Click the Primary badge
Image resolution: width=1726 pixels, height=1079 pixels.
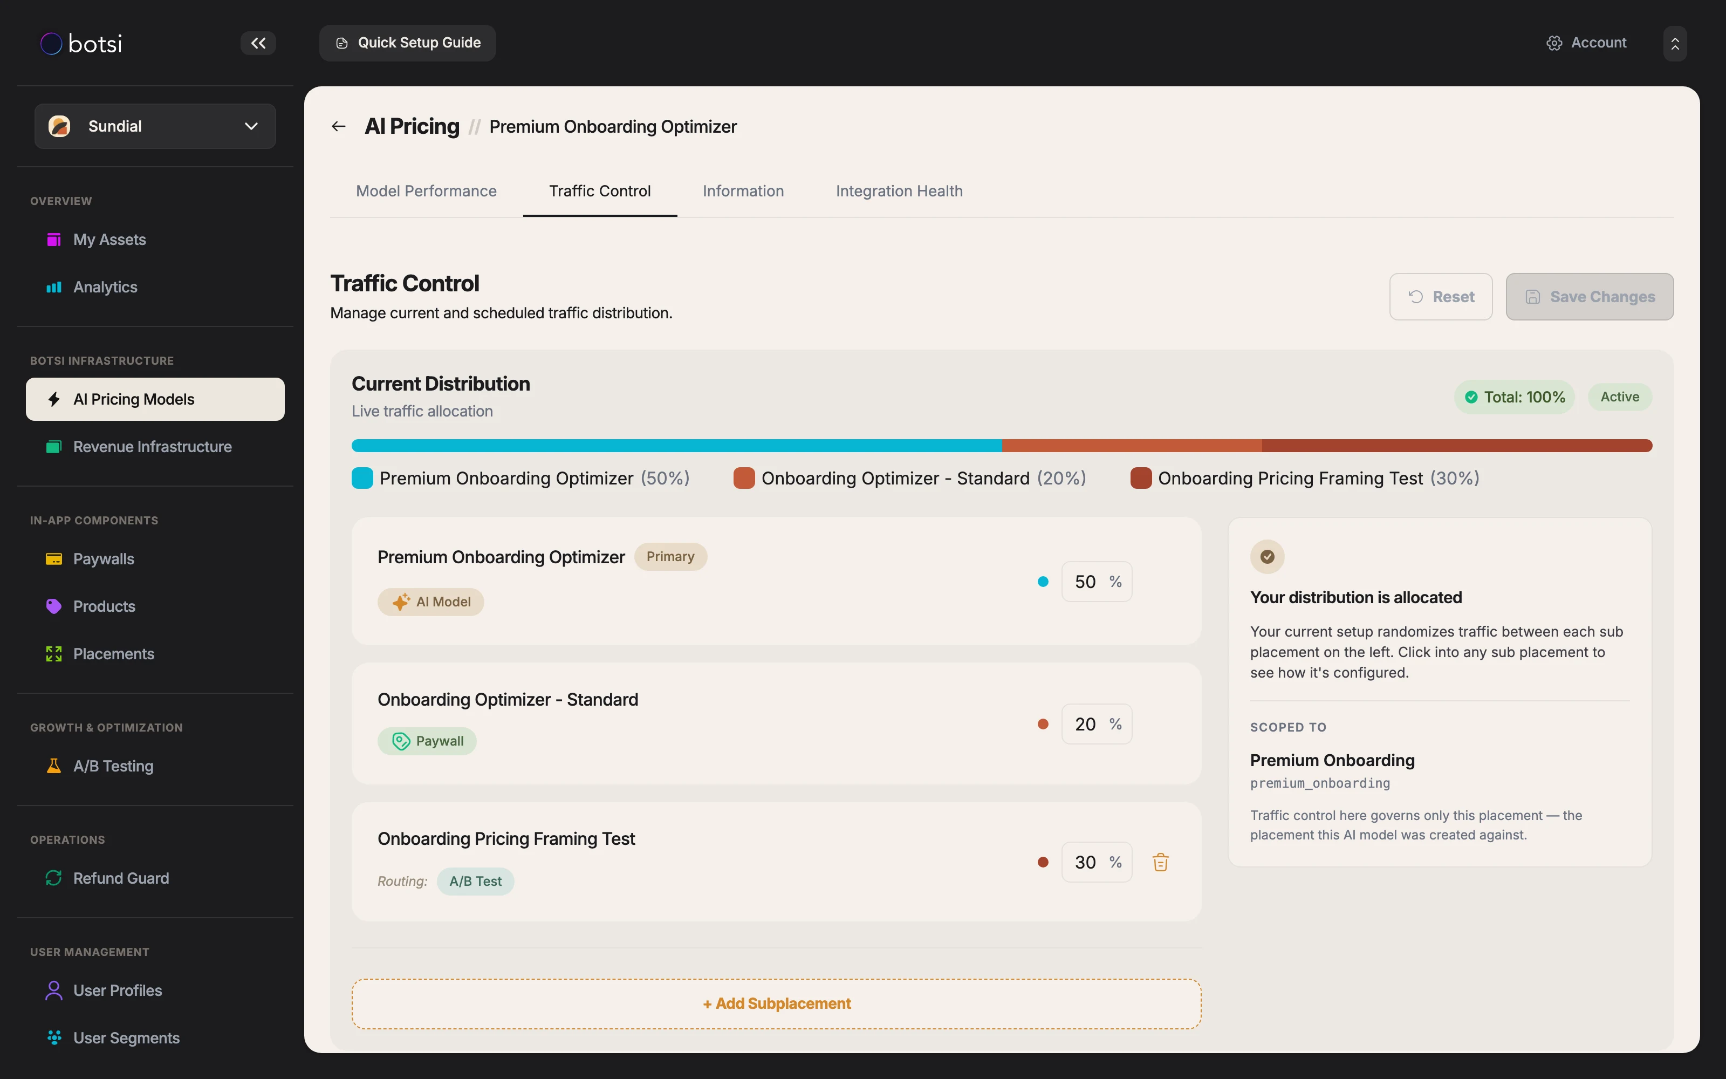670,557
